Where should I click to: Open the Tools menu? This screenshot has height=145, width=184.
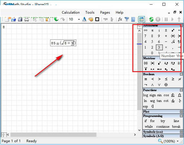[90, 13]
